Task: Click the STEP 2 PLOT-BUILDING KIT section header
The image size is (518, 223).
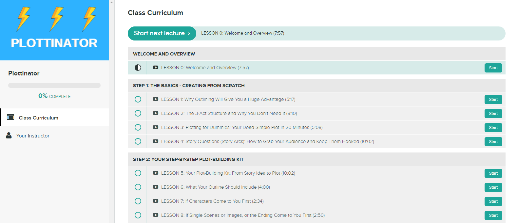Action: coord(317,159)
